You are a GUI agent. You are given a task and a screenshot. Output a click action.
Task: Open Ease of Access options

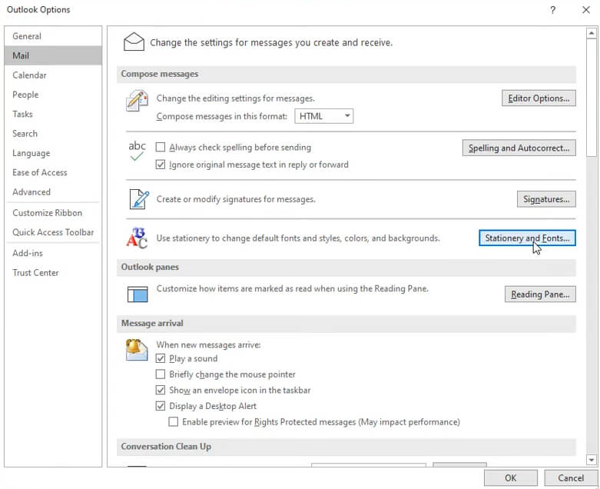(x=53, y=173)
